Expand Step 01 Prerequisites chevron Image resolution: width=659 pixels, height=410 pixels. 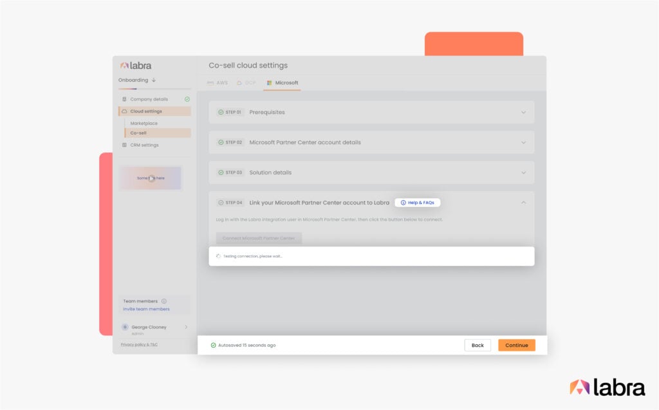[x=524, y=112]
